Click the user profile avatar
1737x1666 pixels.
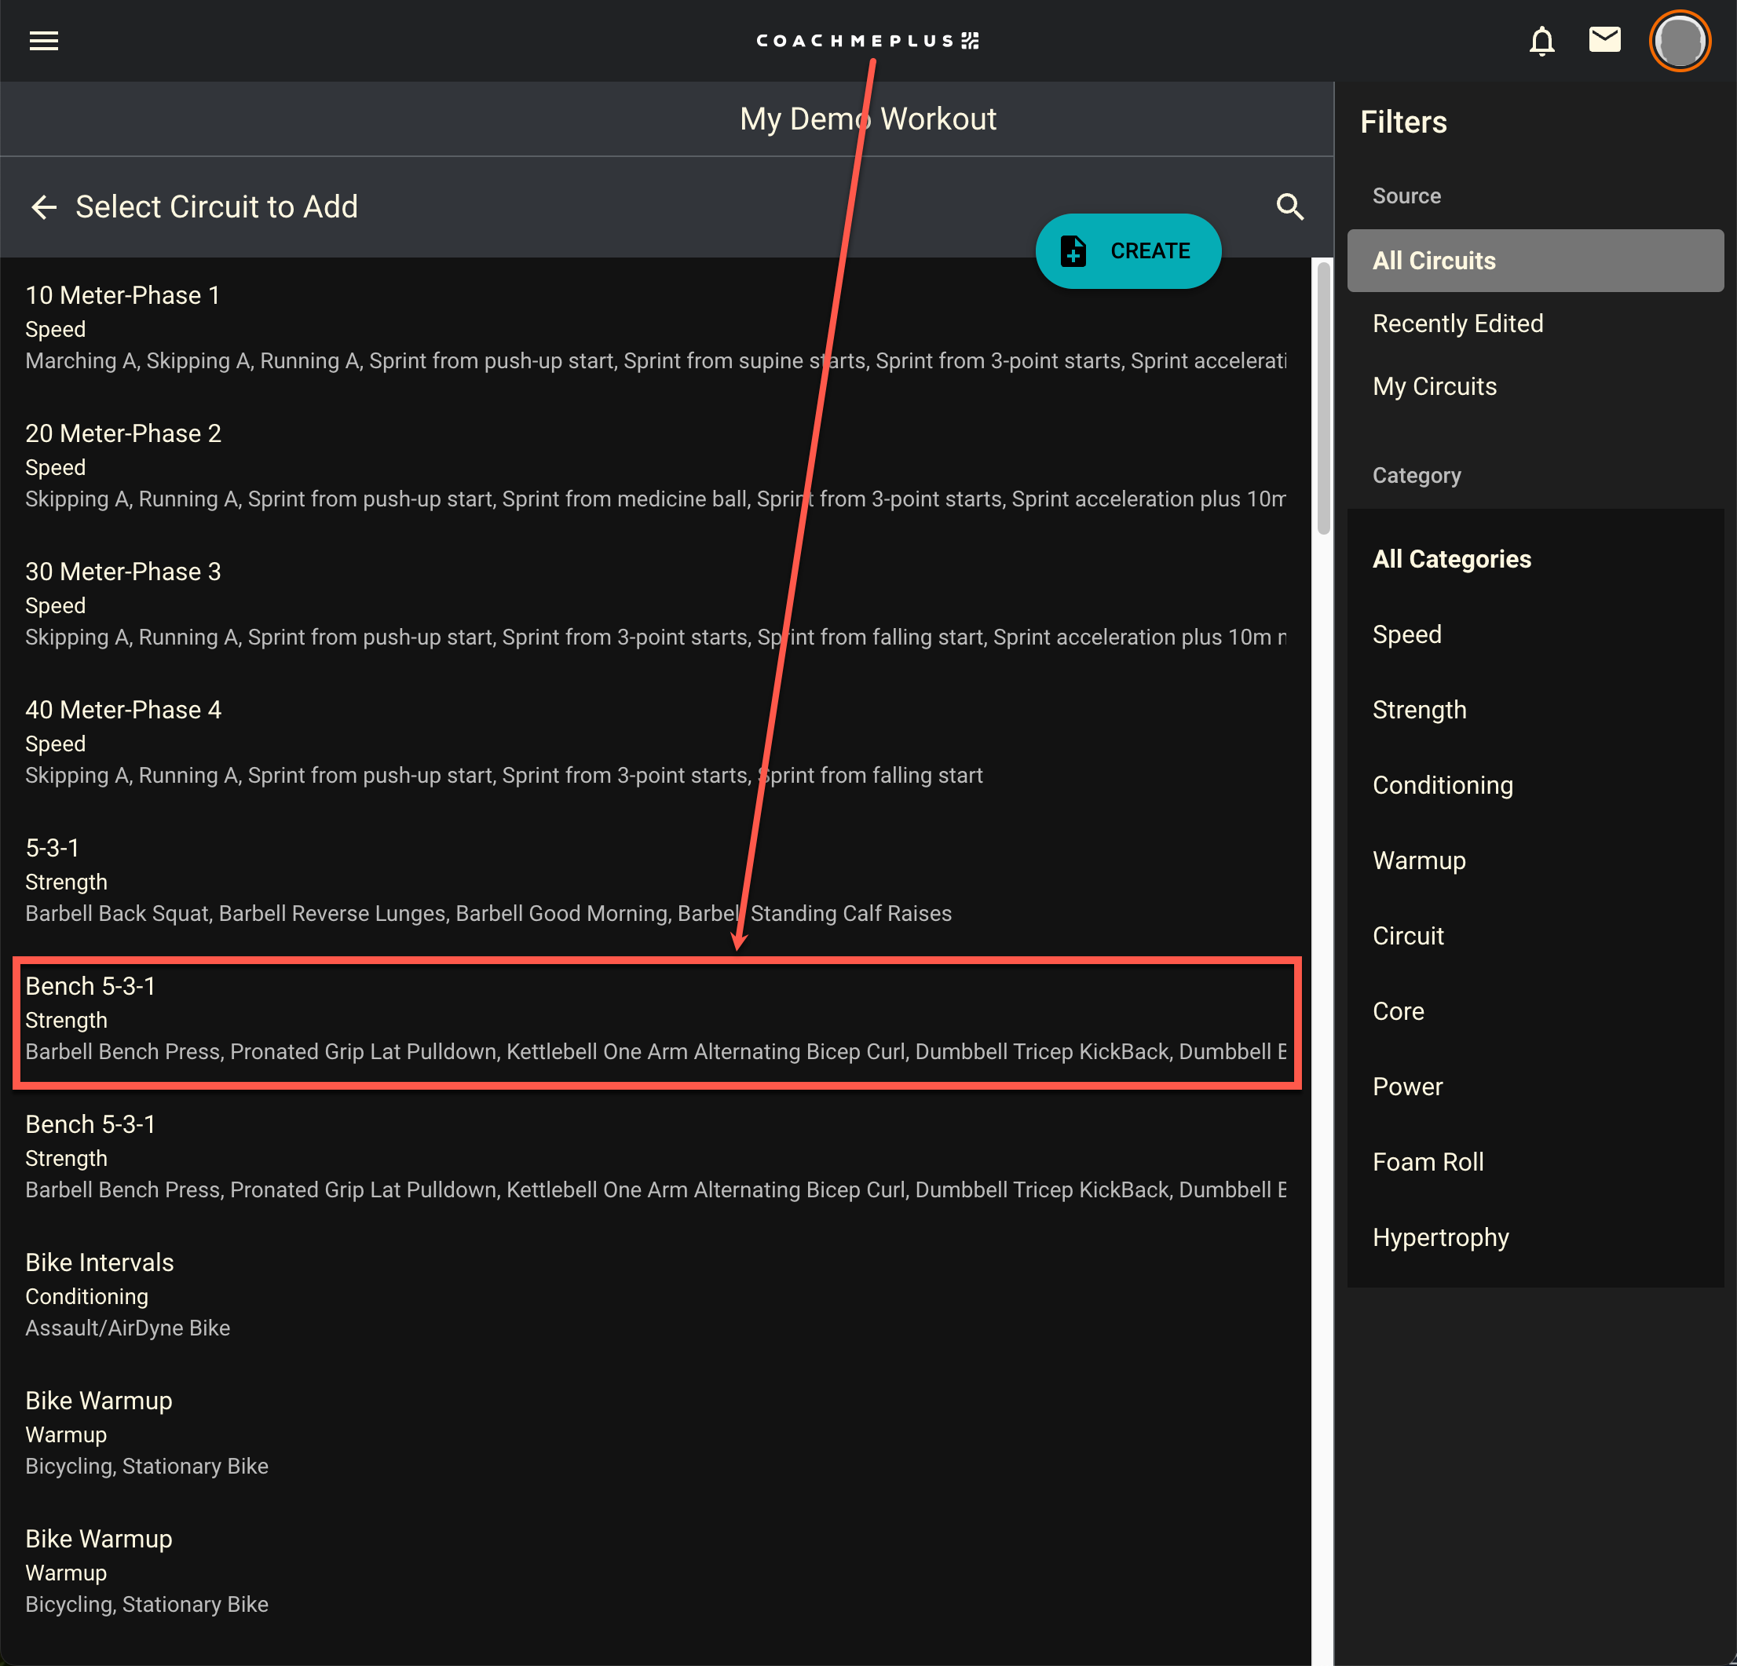click(x=1679, y=41)
